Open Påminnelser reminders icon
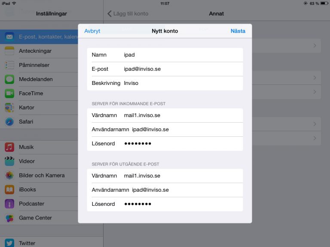330x247 pixels. coord(9,65)
